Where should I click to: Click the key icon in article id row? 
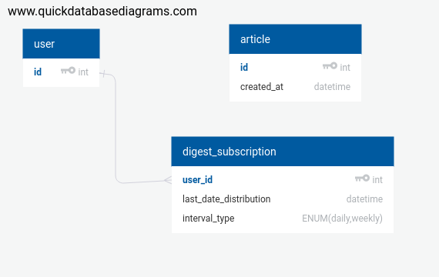coord(330,66)
